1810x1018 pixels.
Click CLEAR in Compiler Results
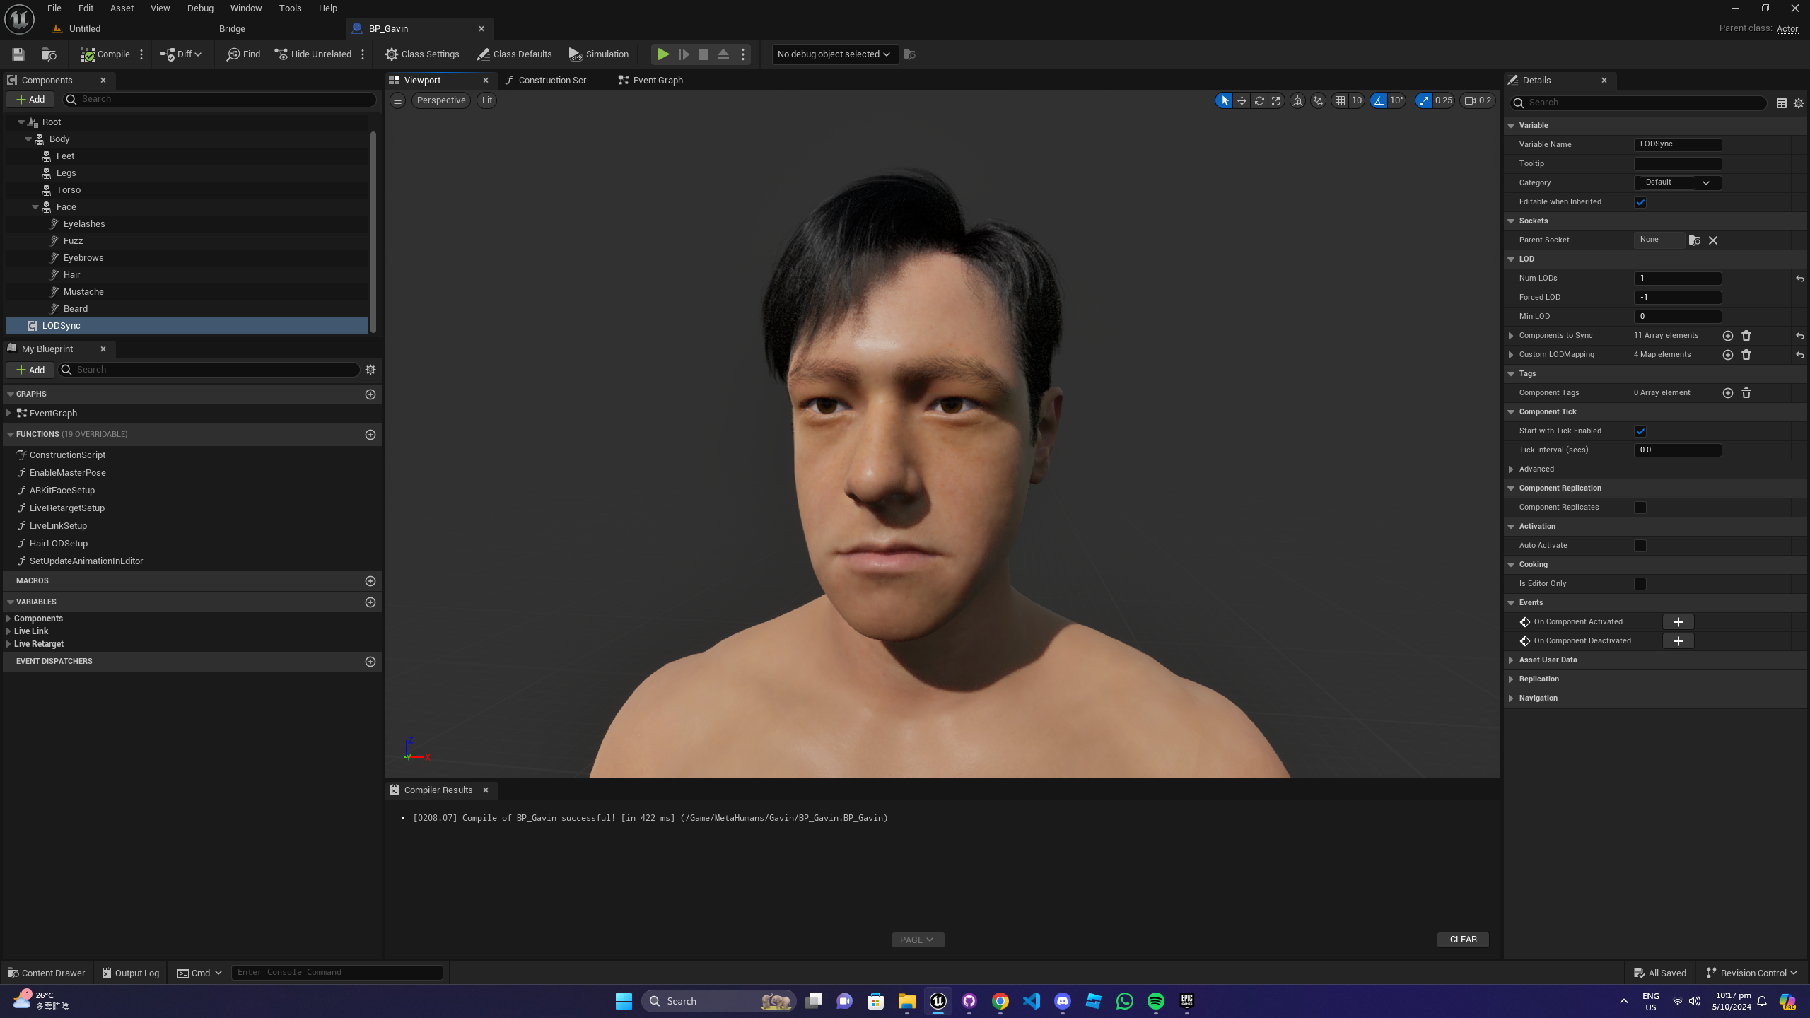[1463, 940]
